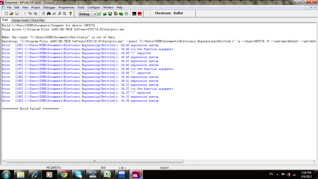Switch to the Find in Files tab
318x179 pixels.
[38, 20]
